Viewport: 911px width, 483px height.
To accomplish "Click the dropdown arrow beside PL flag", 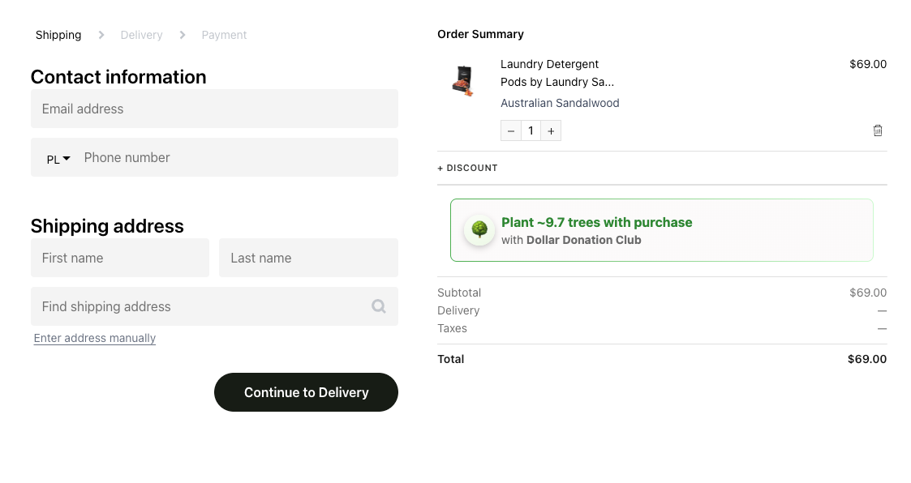I will click(x=67, y=159).
